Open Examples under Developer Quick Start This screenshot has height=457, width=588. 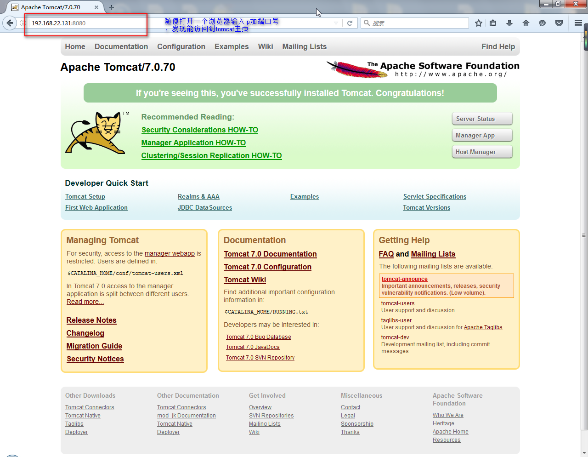click(305, 197)
